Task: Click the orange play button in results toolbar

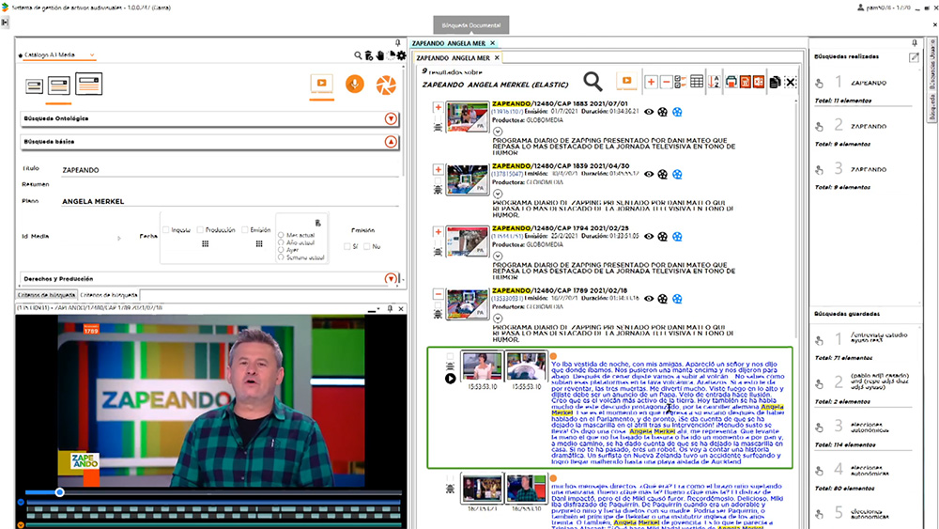Action: [626, 81]
